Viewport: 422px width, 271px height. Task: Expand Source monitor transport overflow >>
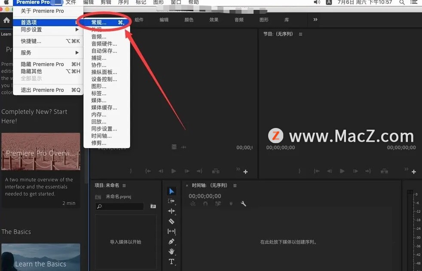pyautogui.click(x=238, y=169)
